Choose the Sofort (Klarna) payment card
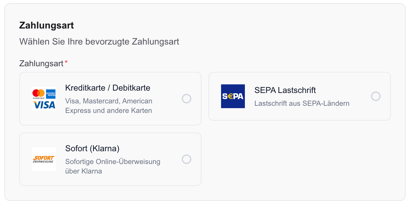The height and width of the screenshot is (205, 410). (x=110, y=159)
